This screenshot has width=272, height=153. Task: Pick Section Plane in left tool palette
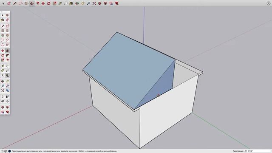click(x=7, y=101)
